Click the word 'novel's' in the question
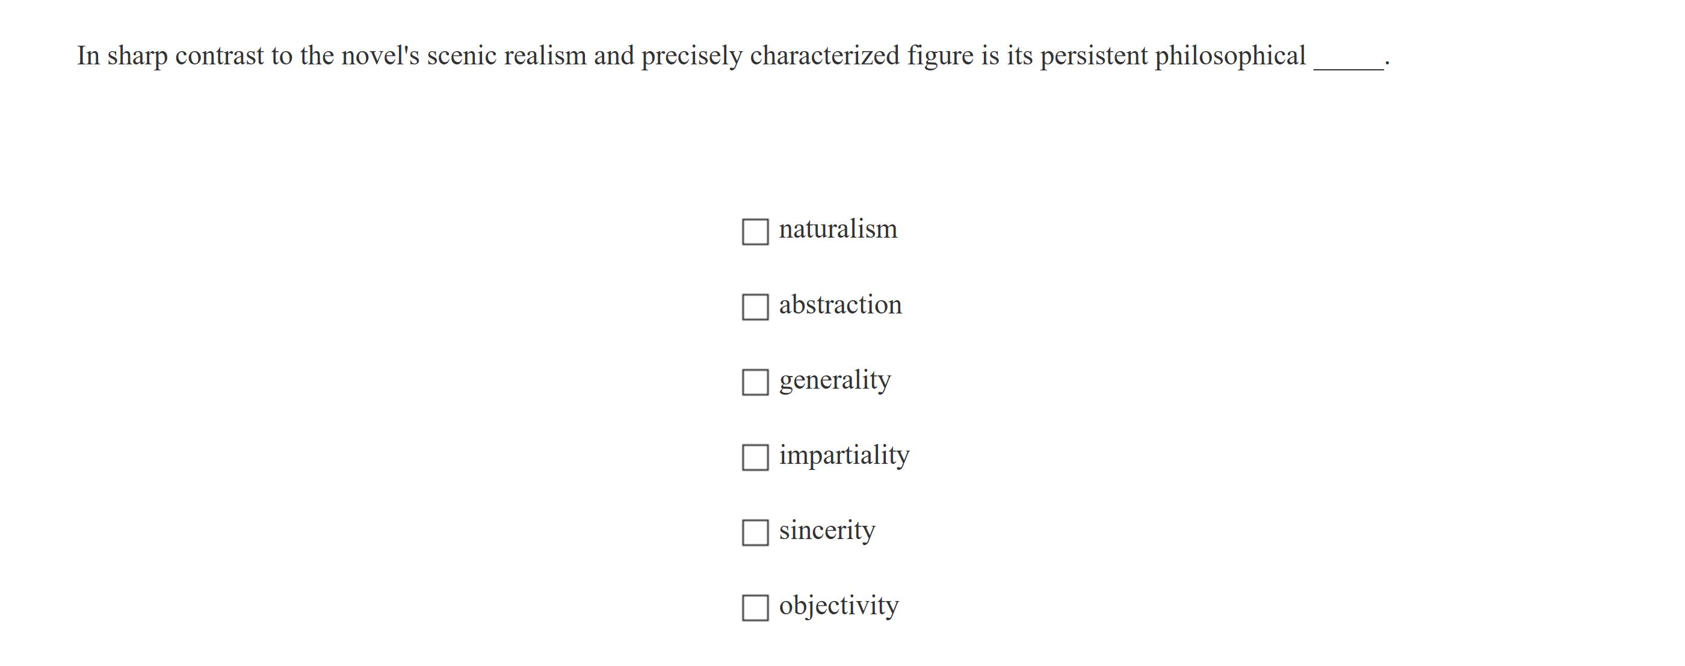1685x666 pixels. point(380,57)
